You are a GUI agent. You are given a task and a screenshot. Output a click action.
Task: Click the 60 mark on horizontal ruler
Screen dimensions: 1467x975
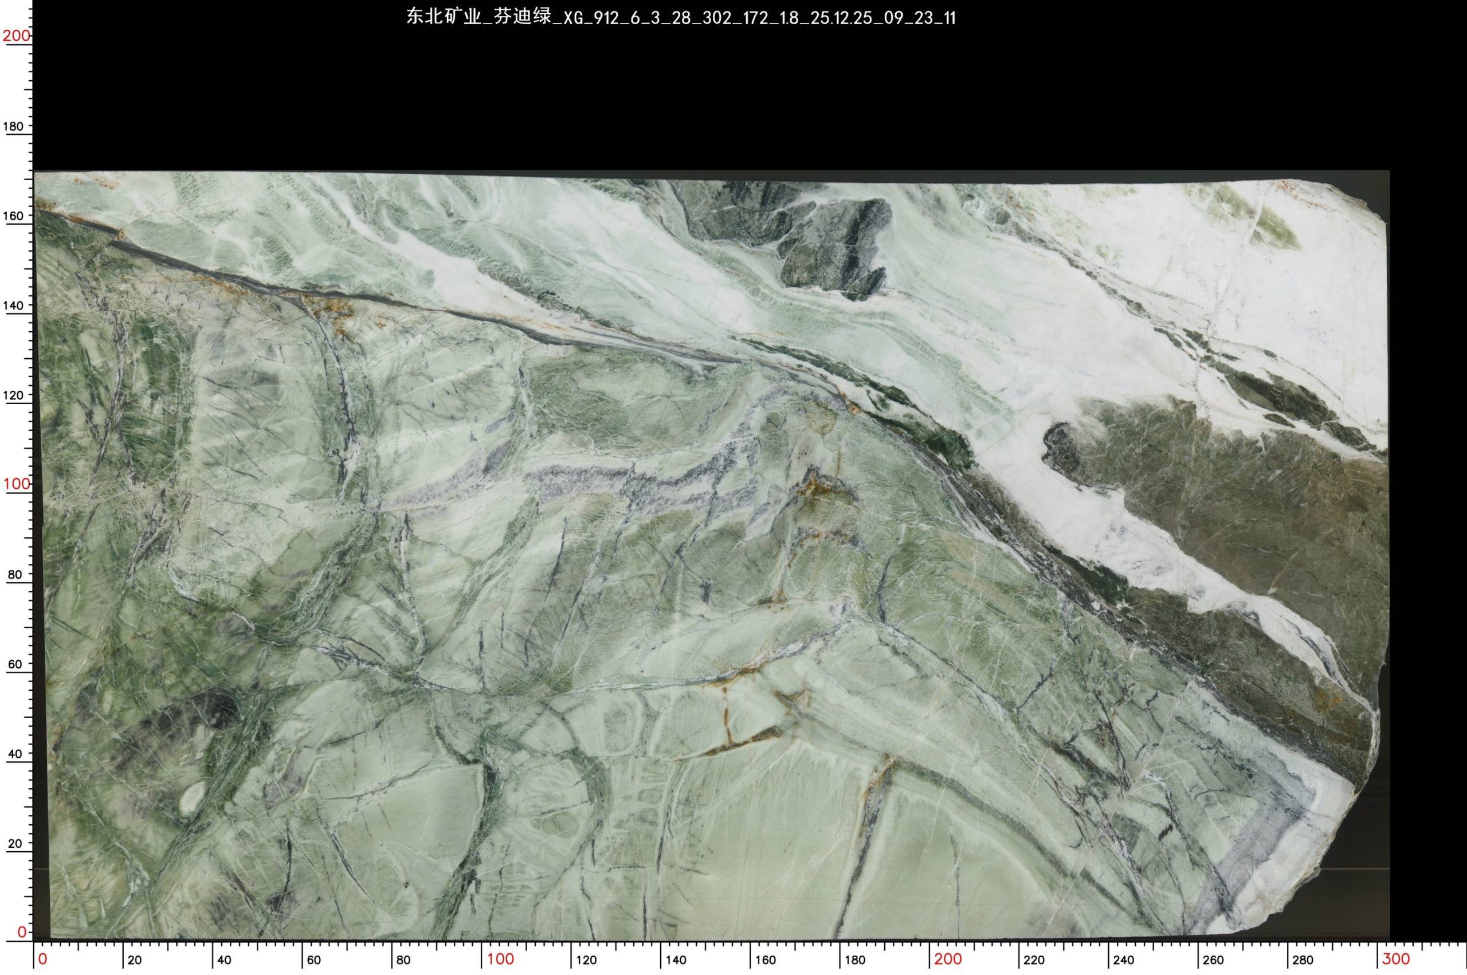(x=314, y=960)
